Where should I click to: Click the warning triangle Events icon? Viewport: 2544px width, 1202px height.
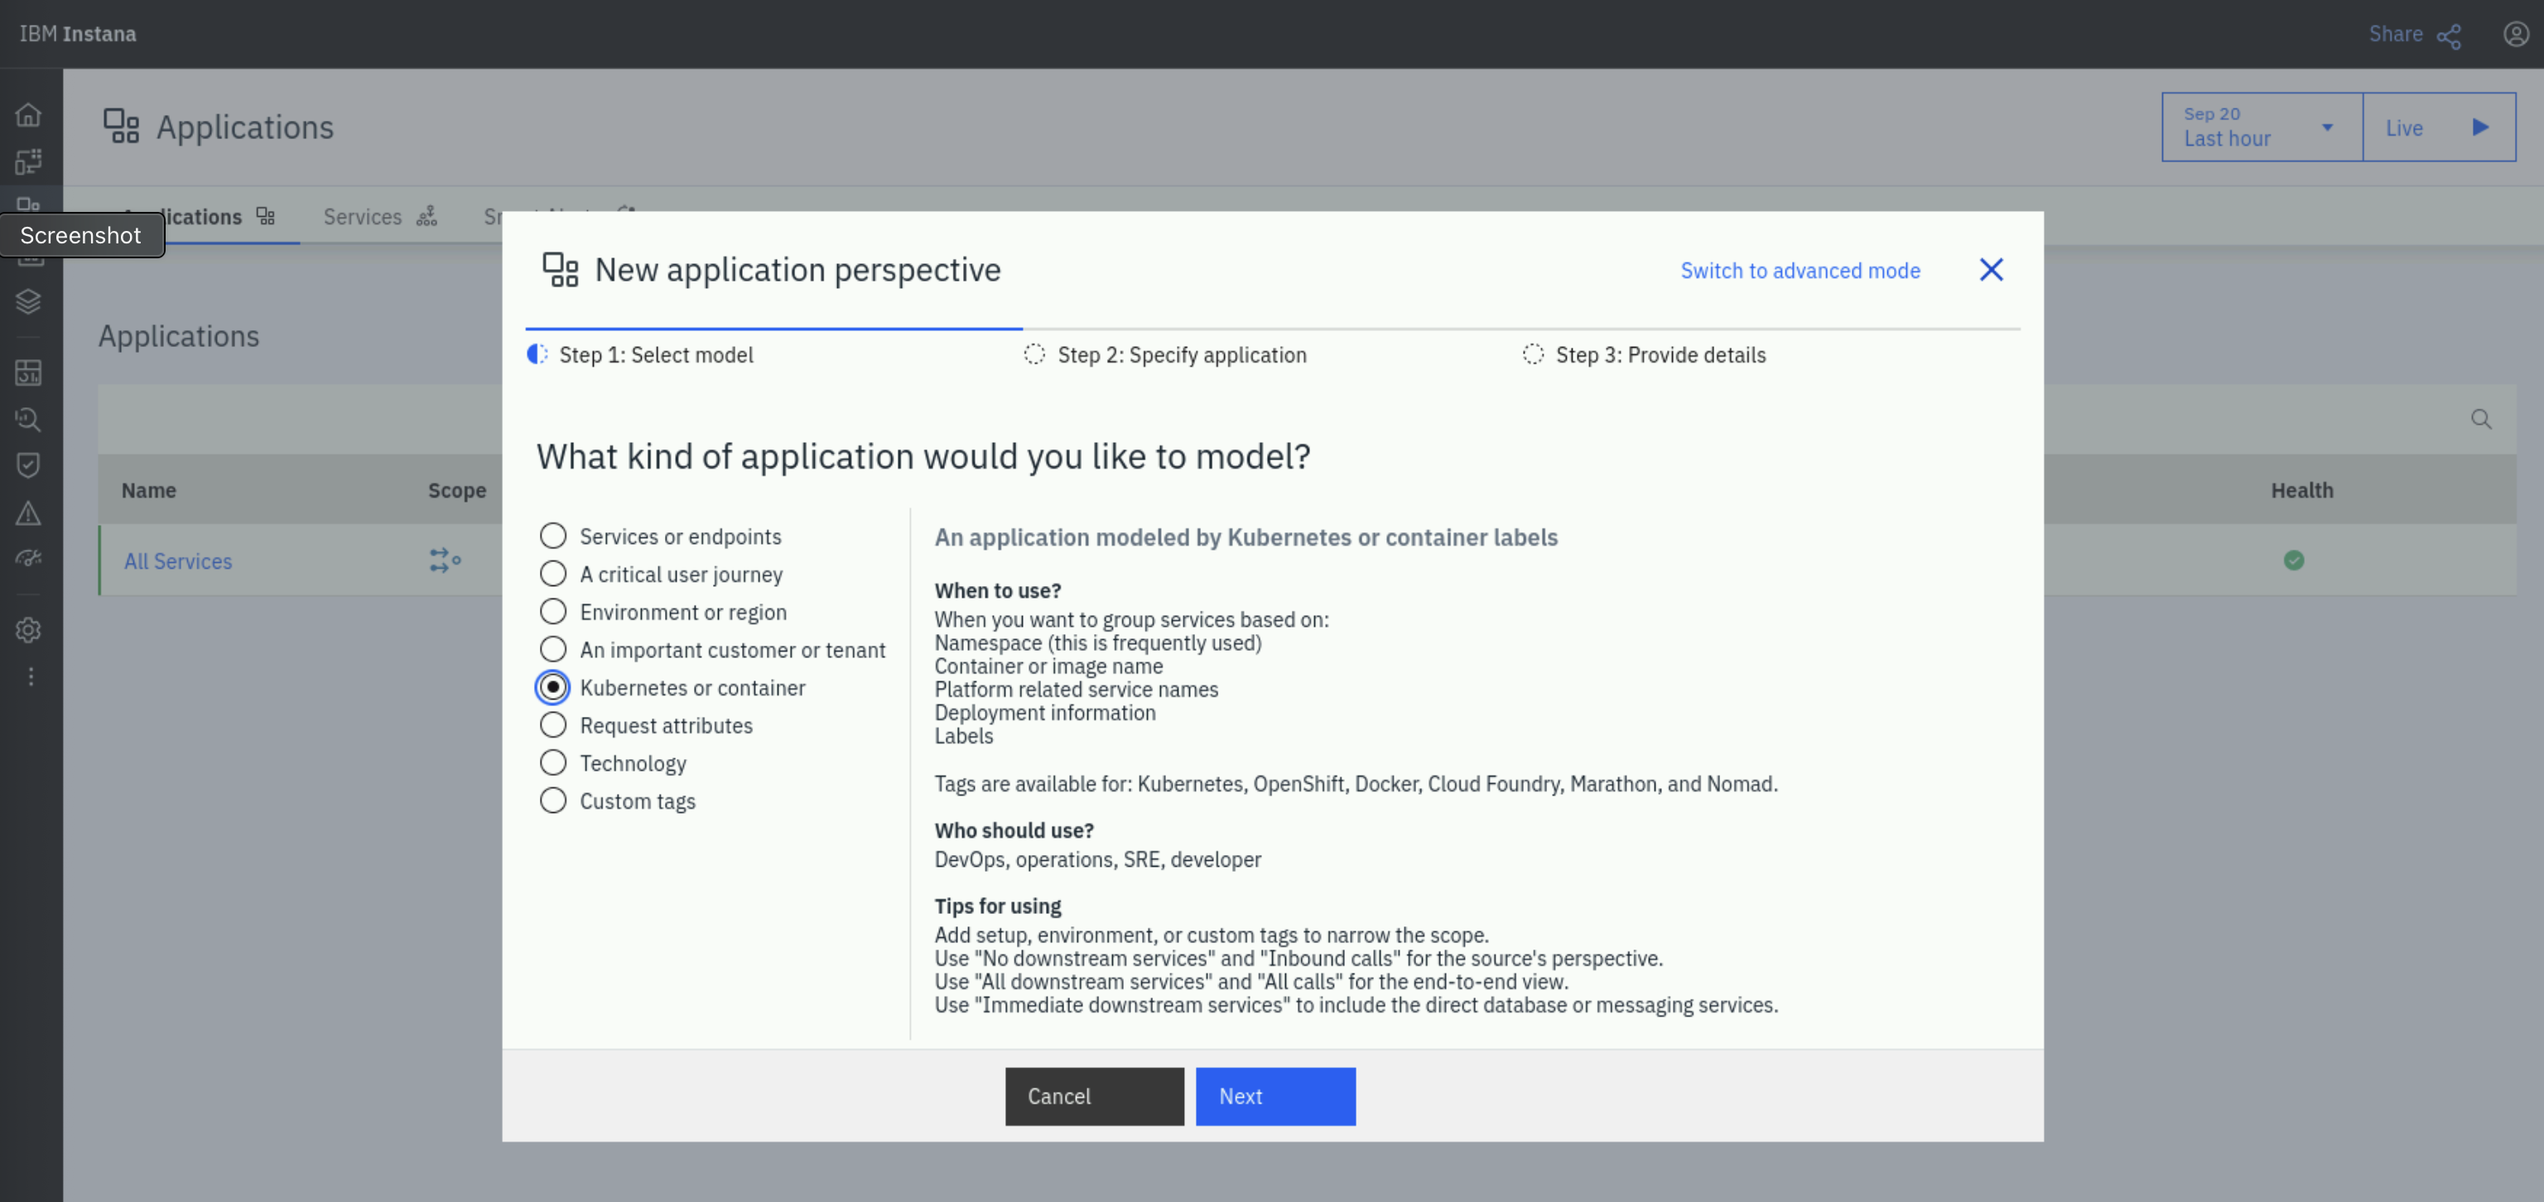click(x=29, y=513)
